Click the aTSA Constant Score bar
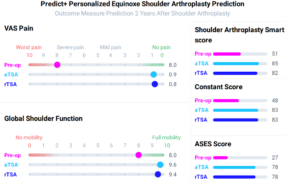 click(x=240, y=110)
